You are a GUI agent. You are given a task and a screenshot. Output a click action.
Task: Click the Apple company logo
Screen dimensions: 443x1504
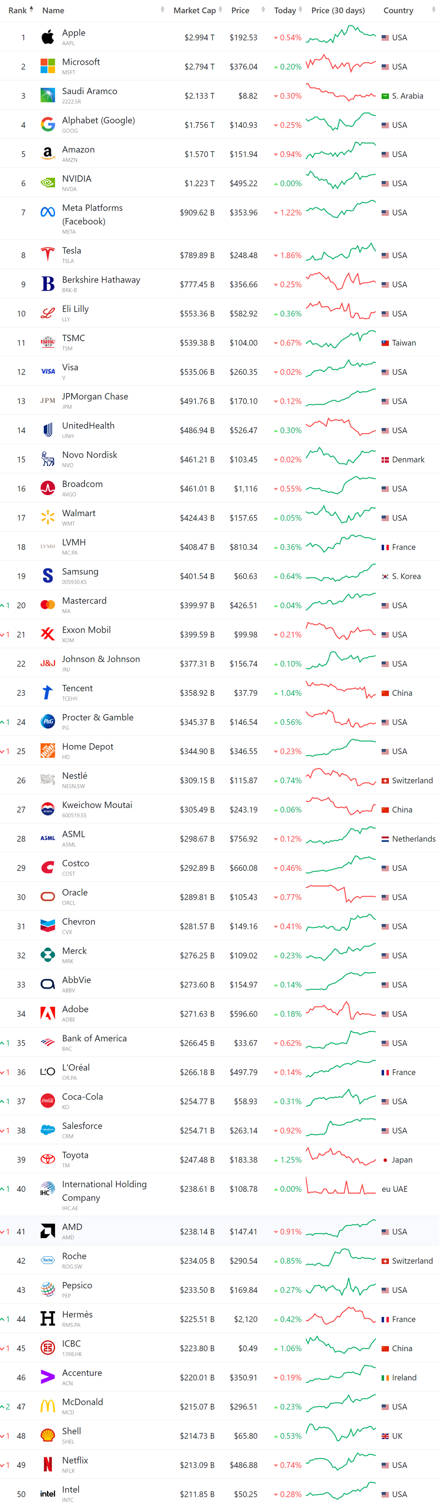click(47, 37)
